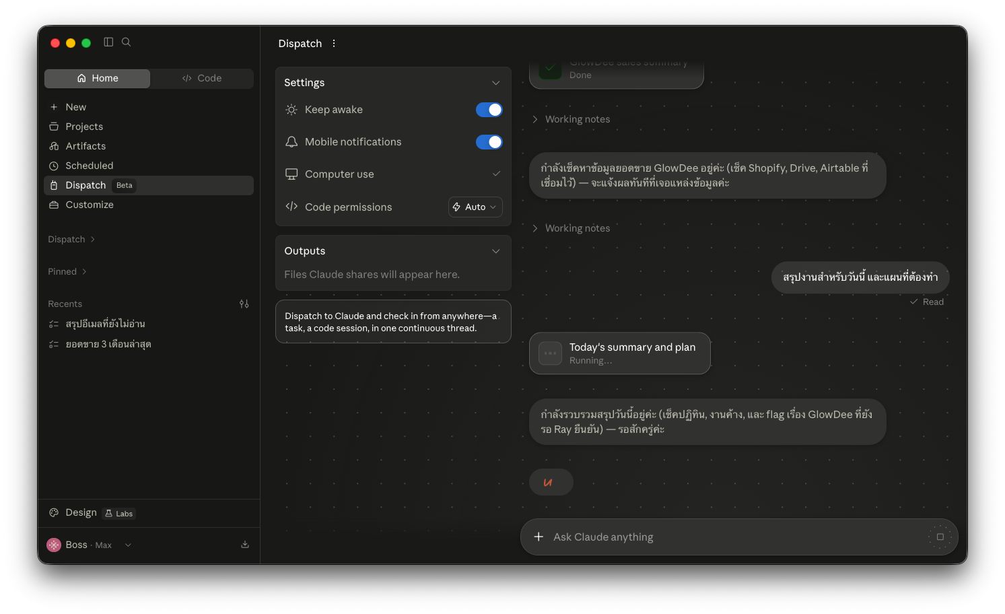Viewport: 1005px width, 614px height.
Task: Start a New chat
Action: tap(149, 107)
